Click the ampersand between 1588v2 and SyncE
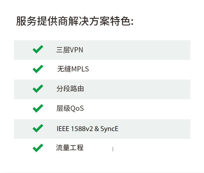204x173 pixels. [x=97, y=129]
